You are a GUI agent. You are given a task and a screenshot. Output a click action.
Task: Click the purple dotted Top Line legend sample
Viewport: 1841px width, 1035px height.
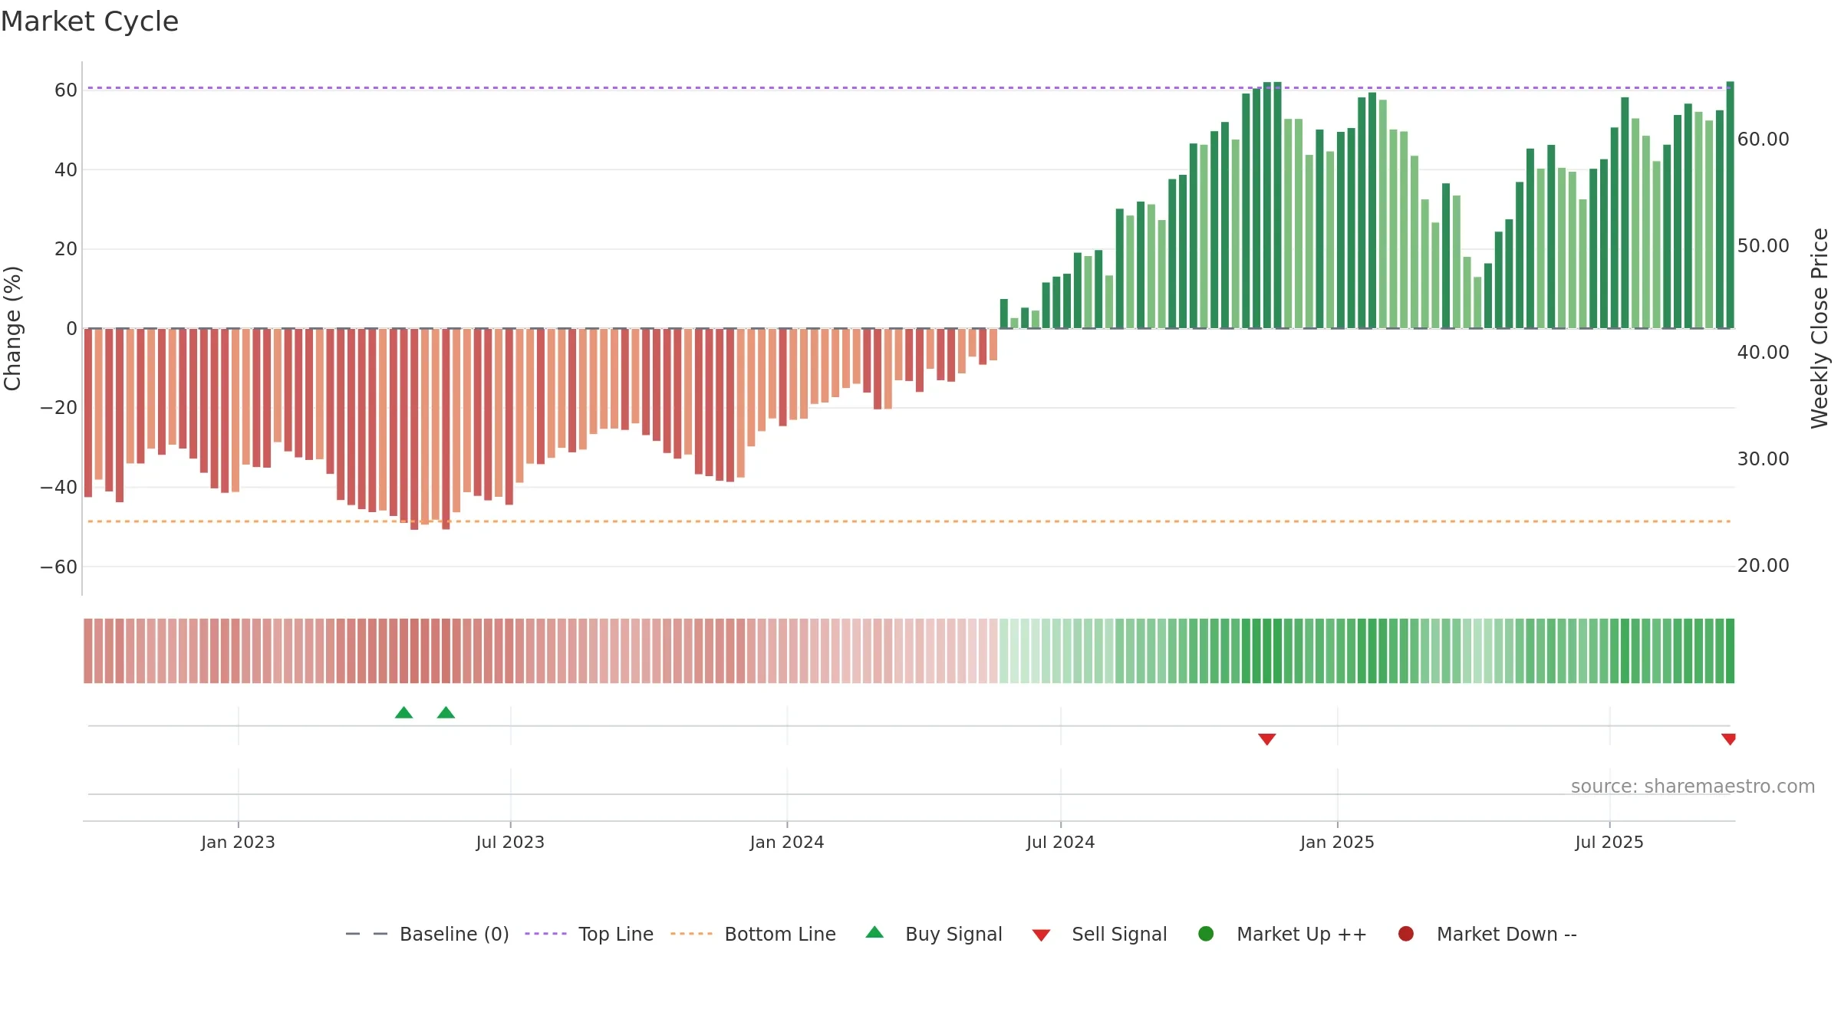[x=545, y=934]
